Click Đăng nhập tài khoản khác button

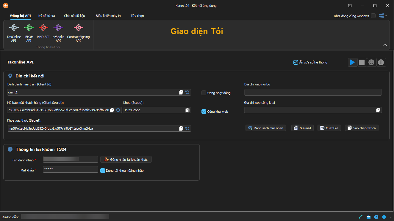tap(126, 159)
